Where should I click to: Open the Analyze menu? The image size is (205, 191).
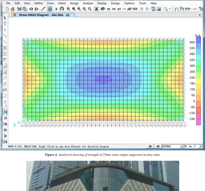(88, 3)
